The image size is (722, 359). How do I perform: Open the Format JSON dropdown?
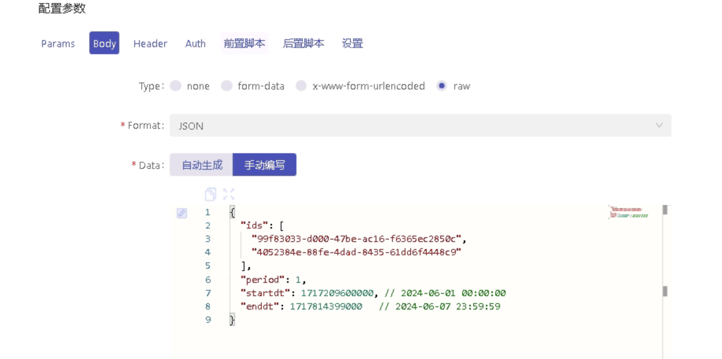point(420,126)
